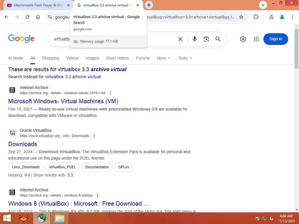Clear the Google search box text
The width and height of the screenshot is (299, 224).
pyautogui.click(x=180, y=39)
